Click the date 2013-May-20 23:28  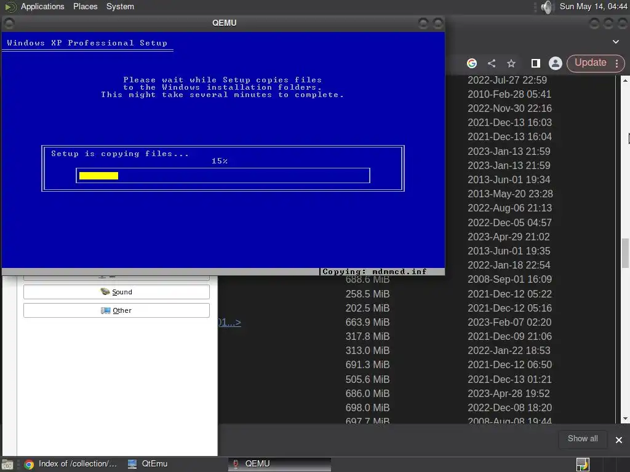point(510,194)
